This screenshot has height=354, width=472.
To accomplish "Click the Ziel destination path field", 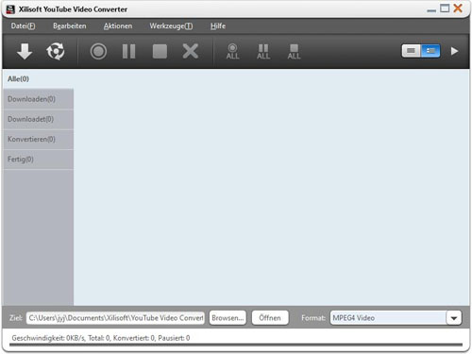I will pyautogui.click(x=115, y=318).
